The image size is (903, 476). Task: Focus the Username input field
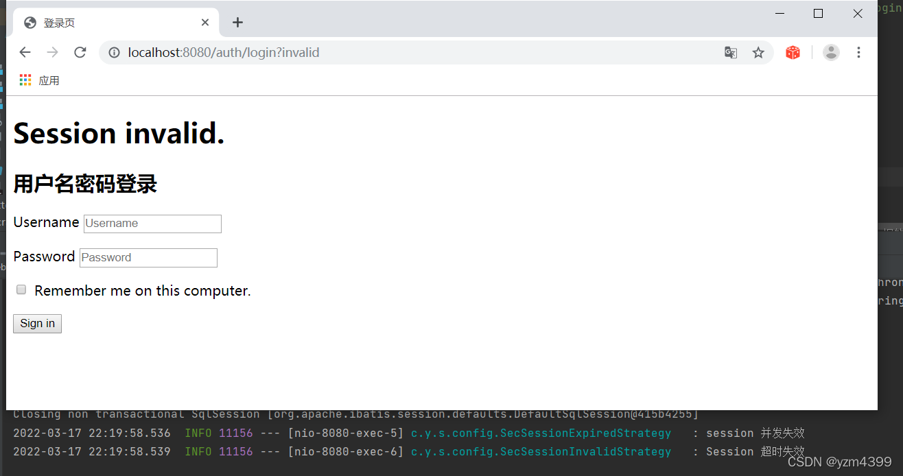(x=152, y=224)
